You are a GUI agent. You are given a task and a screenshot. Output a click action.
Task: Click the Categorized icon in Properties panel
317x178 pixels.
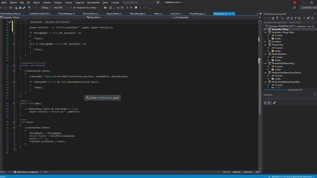coord(265,103)
